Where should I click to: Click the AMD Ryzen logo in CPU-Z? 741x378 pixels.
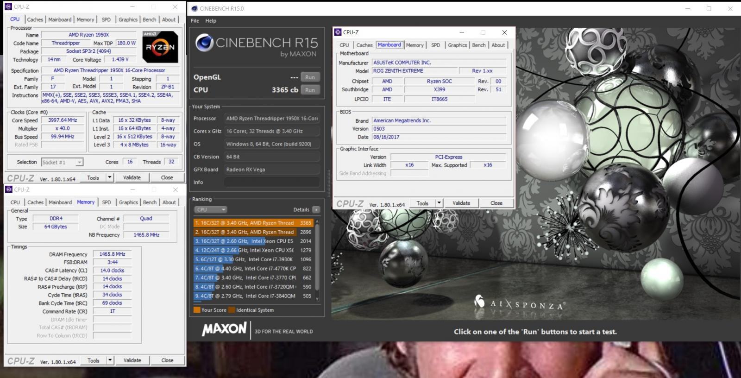(160, 47)
